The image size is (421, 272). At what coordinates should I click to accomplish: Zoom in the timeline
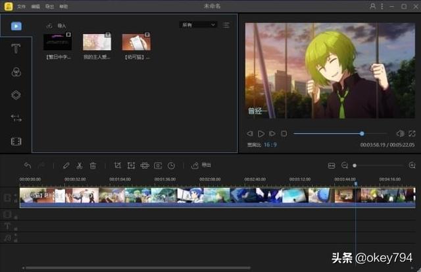pyautogui.click(x=412, y=165)
